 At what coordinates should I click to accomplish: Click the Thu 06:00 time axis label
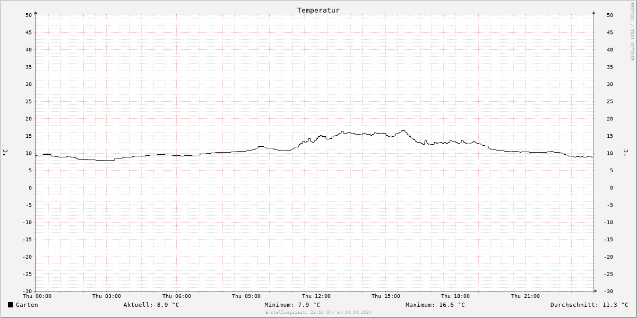pos(177,296)
